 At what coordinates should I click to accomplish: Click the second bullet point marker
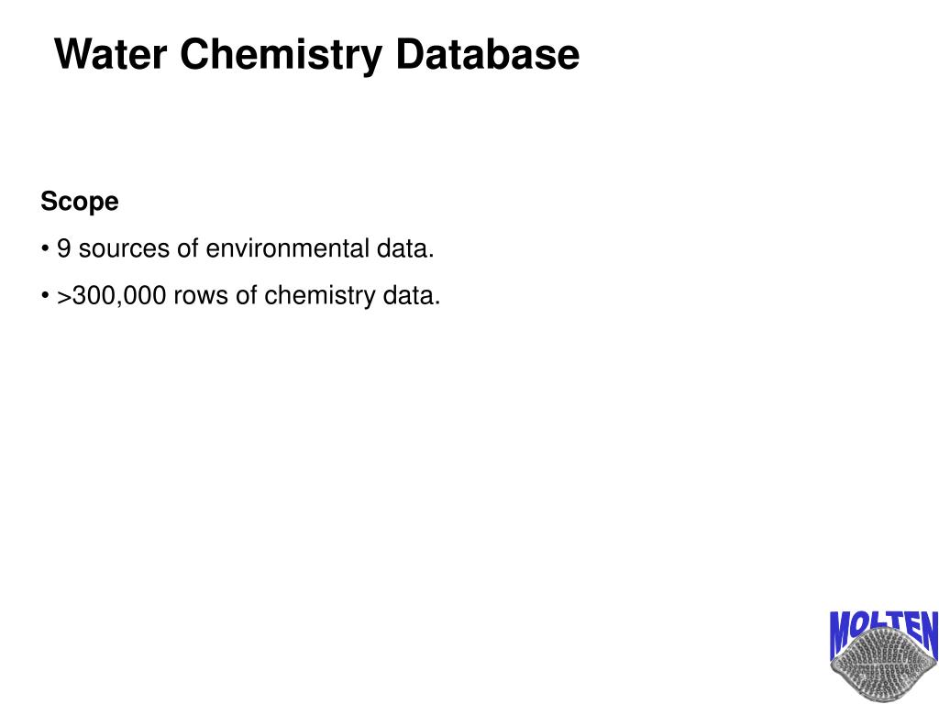(45, 296)
